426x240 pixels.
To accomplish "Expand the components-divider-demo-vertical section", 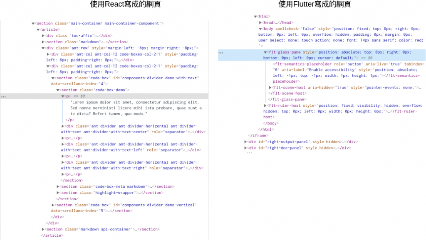I will point(53,205).
